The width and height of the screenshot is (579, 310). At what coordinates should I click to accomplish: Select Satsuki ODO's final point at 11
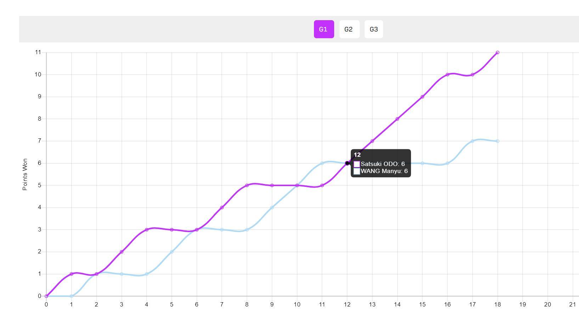click(x=498, y=52)
